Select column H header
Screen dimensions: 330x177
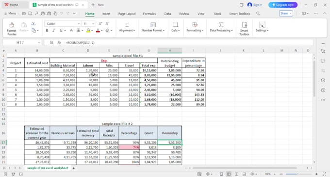click(170, 51)
